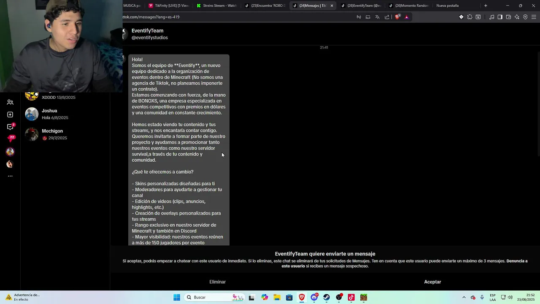The width and height of the screenshot is (540, 304).
Task: Open activity inbox icon with badge 2
Action: pyautogui.click(x=11, y=127)
